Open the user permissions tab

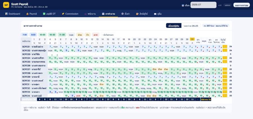[142, 14]
